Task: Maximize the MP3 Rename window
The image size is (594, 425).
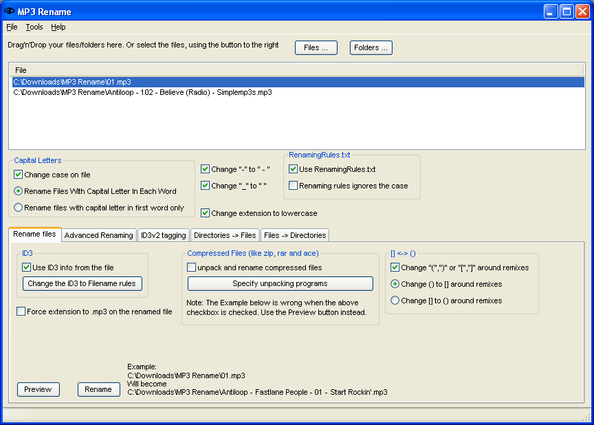Action: coord(566,12)
